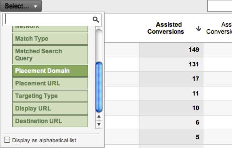Screen dimensions: 232x148
Task: Click the scrollbar up arrow
Action: 99,117
